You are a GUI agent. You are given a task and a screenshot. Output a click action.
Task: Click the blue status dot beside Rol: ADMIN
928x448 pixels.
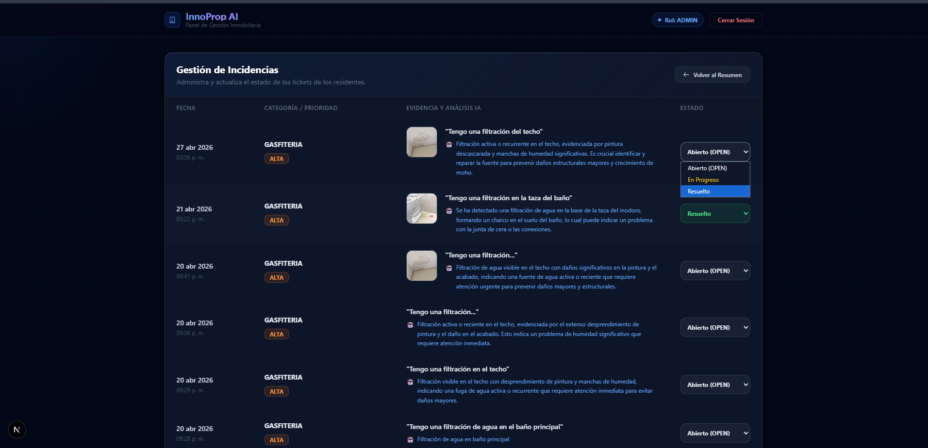[x=659, y=20]
